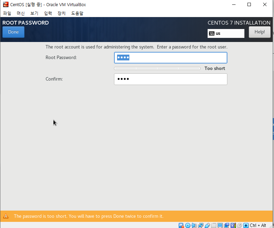Click the host key down-arrow icon
Screen dimensions: 274x228
pyautogui.click(x=246, y=225)
